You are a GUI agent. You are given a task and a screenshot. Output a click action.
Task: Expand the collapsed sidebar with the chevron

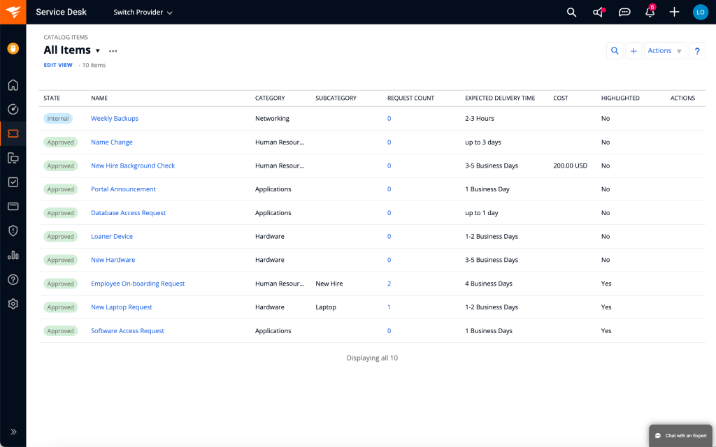(x=13, y=432)
